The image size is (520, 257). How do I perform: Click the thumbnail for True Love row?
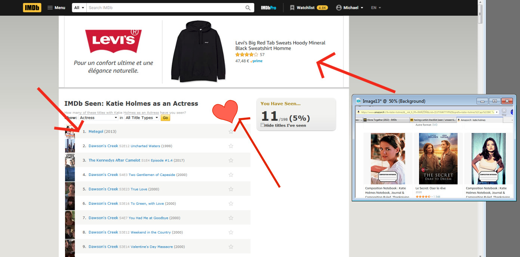click(x=70, y=189)
